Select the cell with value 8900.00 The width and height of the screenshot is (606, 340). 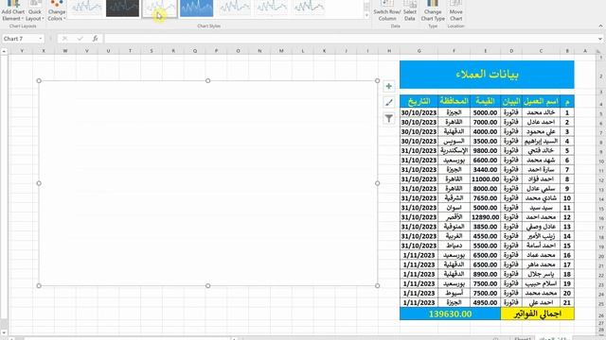(x=486, y=274)
